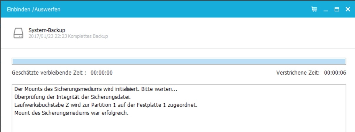Maximize the Einbinden /Auswerfen window
Viewport: 355px width, 132px height.
point(337,9)
